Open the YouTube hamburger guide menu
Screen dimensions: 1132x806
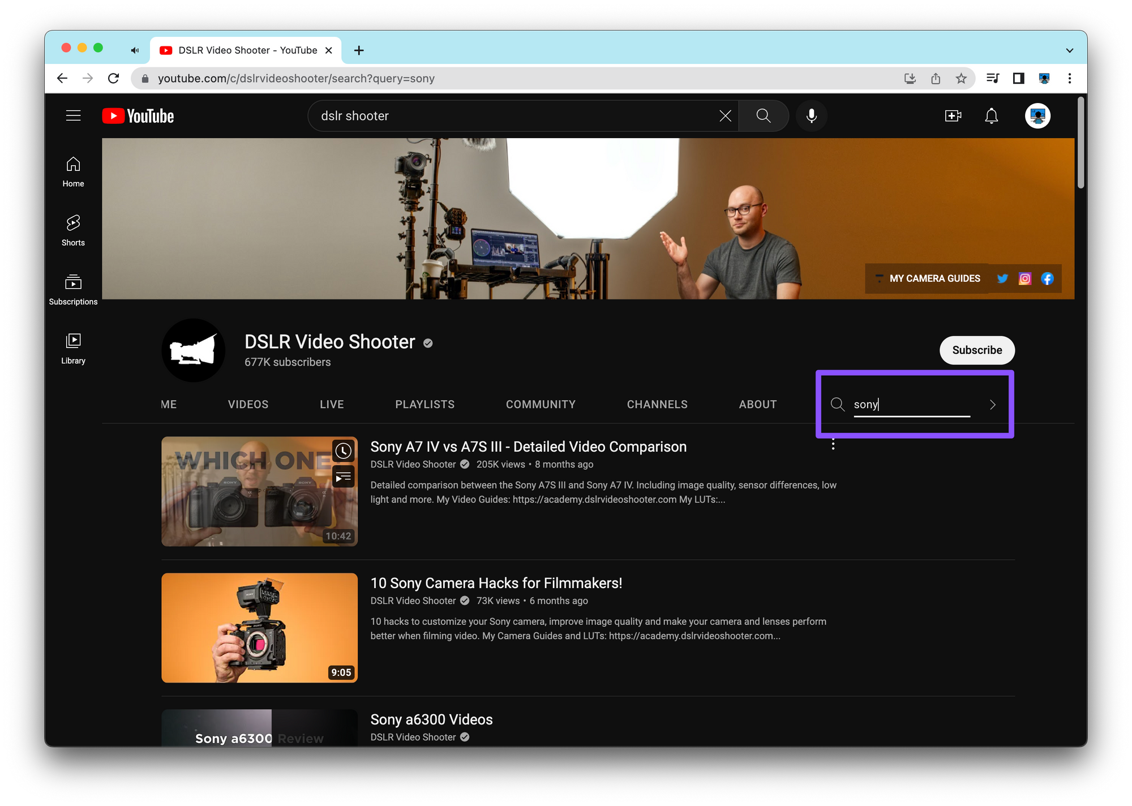(x=73, y=116)
